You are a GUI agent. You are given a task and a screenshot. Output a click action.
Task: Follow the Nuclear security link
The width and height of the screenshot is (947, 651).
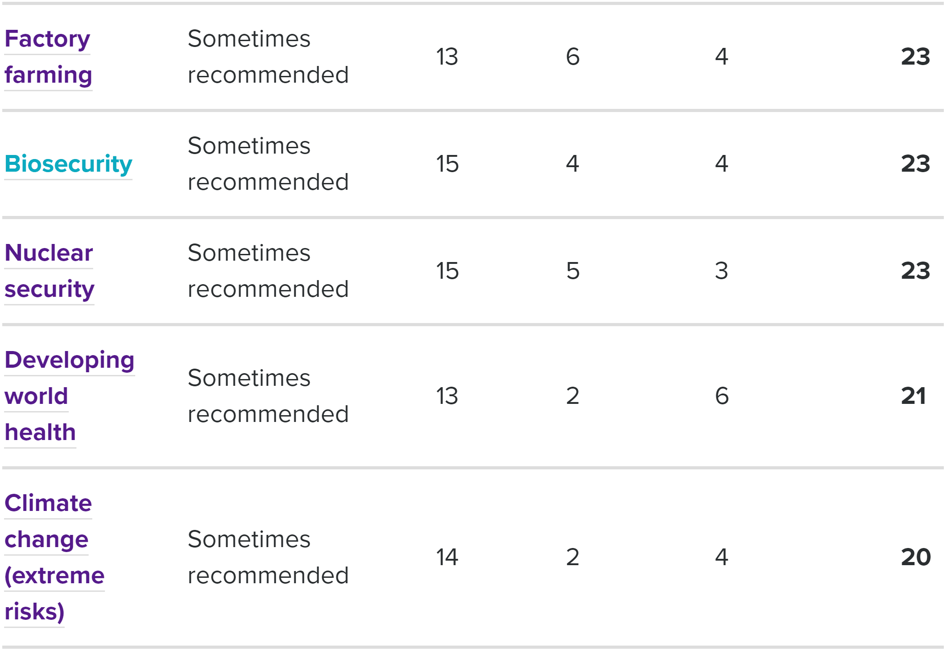[x=49, y=271]
